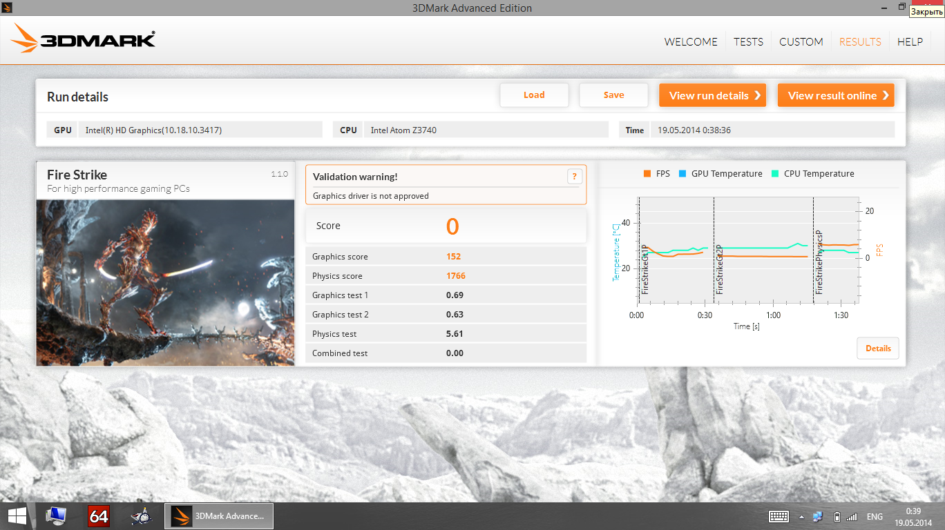Click the Time field 19.05.2014 0:38:36

[772, 130]
